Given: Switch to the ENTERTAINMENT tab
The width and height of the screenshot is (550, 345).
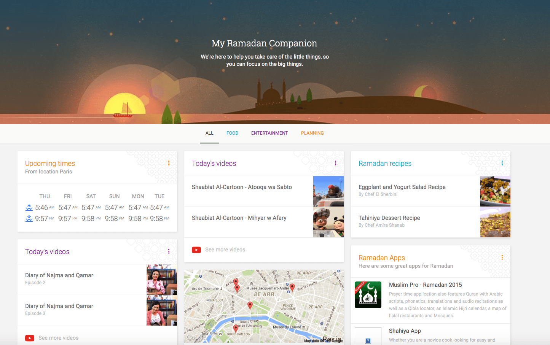Looking at the screenshot, I should [x=269, y=133].
